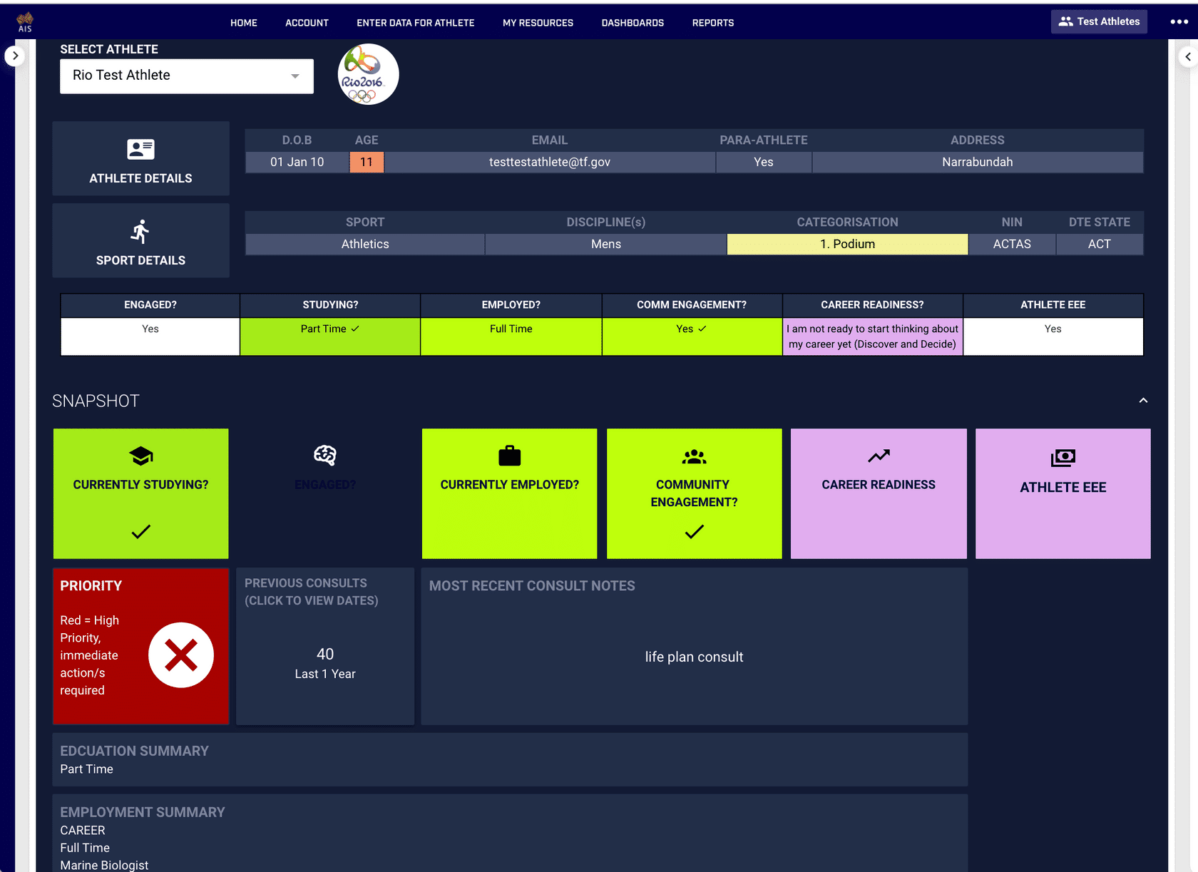The height and width of the screenshot is (872, 1198).
Task: Click the Para-Athlete 'Yes' value
Action: [764, 162]
